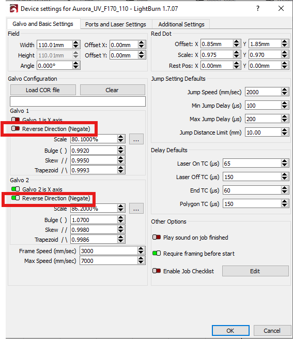293x339 pixels.
Task: Click the Red Dot Scale X stepper
Action: [237, 55]
